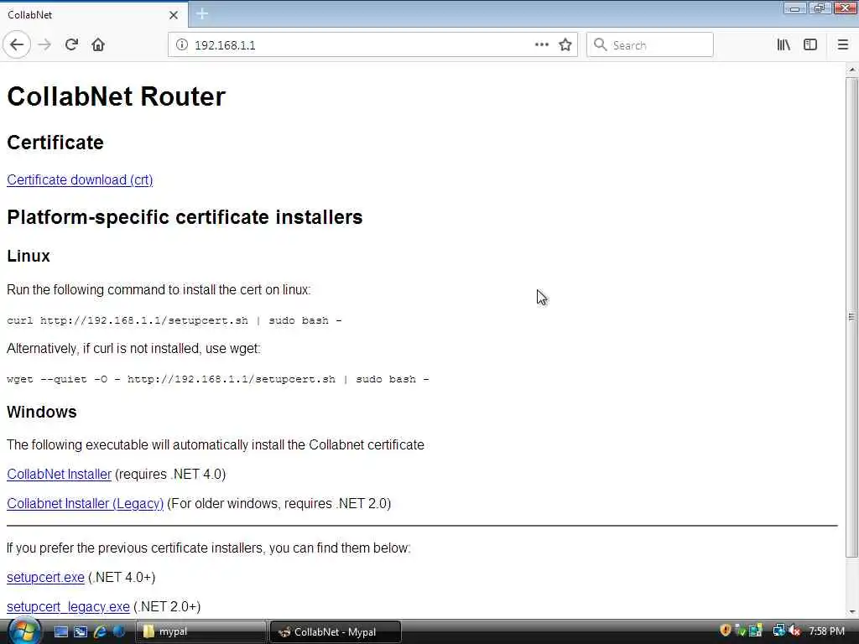This screenshot has height=644, width=859.
Task: Open the Library bookmarks and history icon
Action: coord(784,45)
